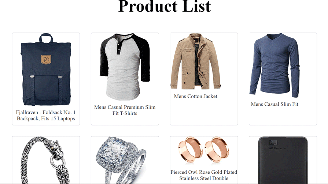Click the blue long sleeve shirt image
This screenshot has width=328, height=184.
coord(274,65)
